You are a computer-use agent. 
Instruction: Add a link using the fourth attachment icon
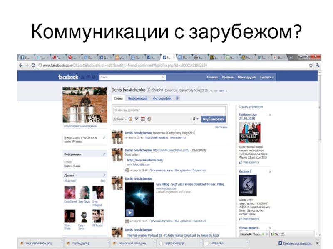click(149, 119)
